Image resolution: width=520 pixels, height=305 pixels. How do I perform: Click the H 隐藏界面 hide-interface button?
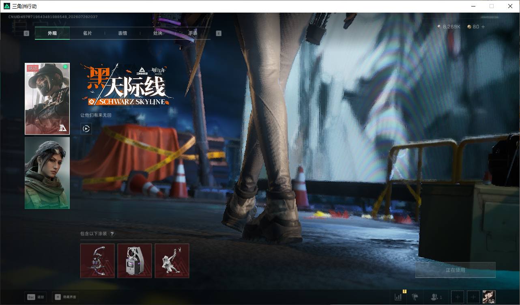coord(65,297)
